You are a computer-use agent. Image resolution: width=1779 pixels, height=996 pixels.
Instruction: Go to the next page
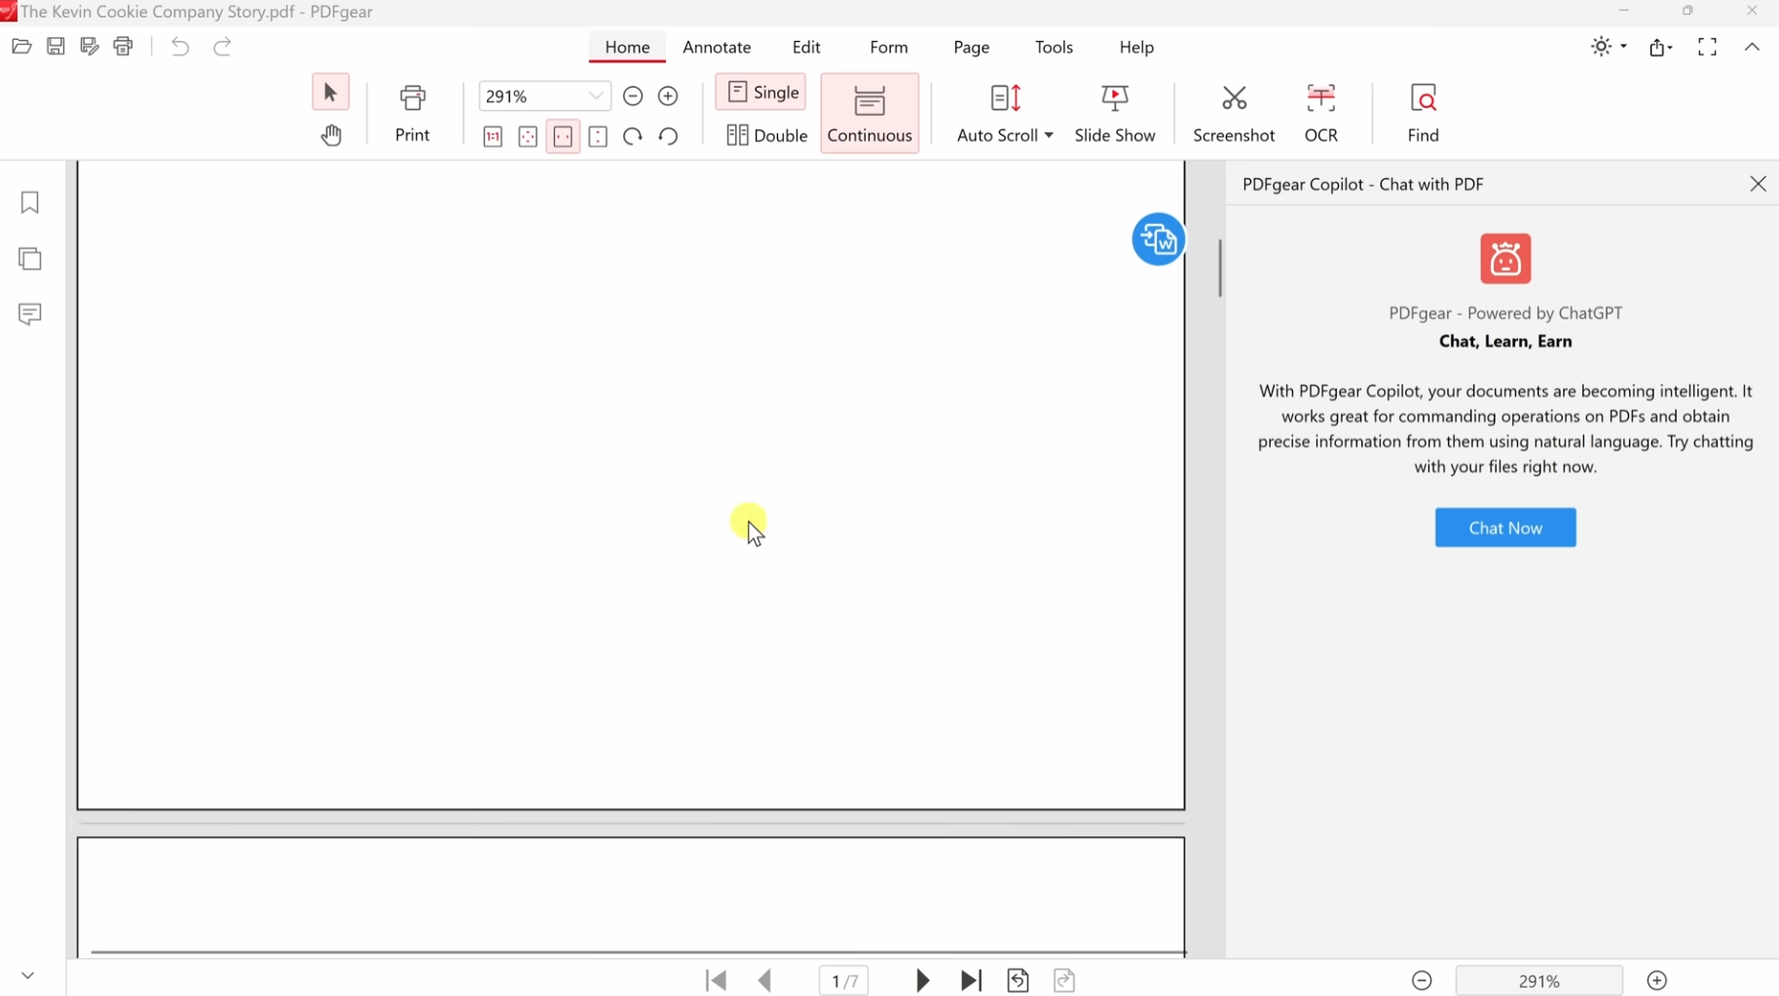(x=922, y=980)
